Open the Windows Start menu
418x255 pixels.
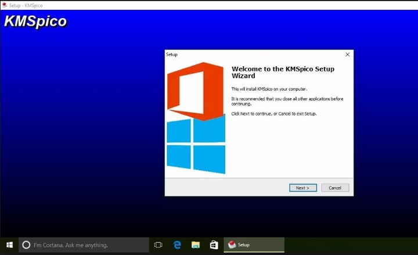coord(9,245)
